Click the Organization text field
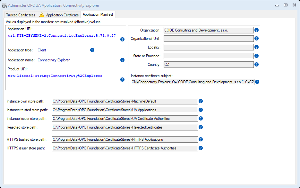The image size is (300, 188). pos(209,30)
